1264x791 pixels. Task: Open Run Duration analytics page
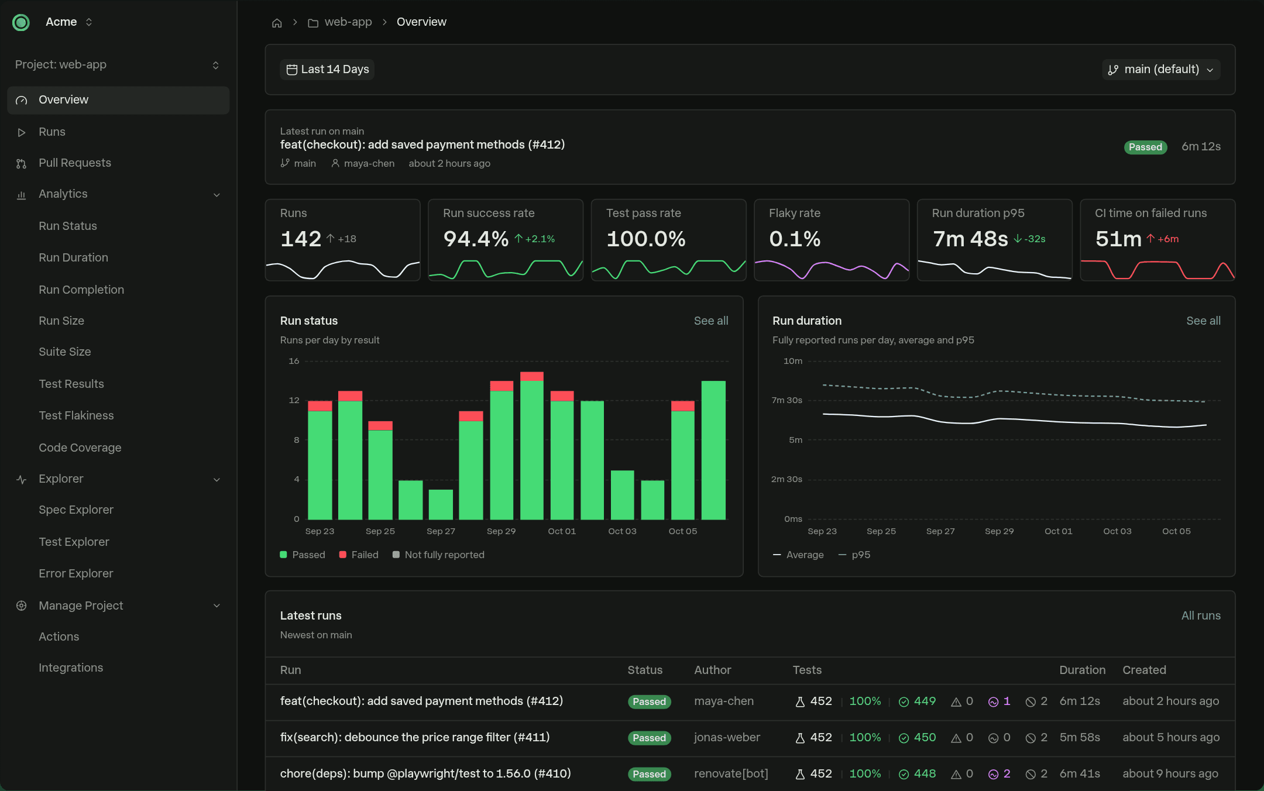pyautogui.click(x=73, y=258)
